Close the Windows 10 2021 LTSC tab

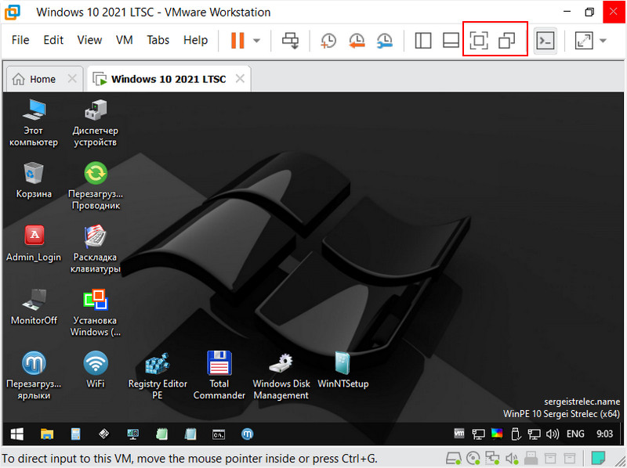[x=240, y=79]
